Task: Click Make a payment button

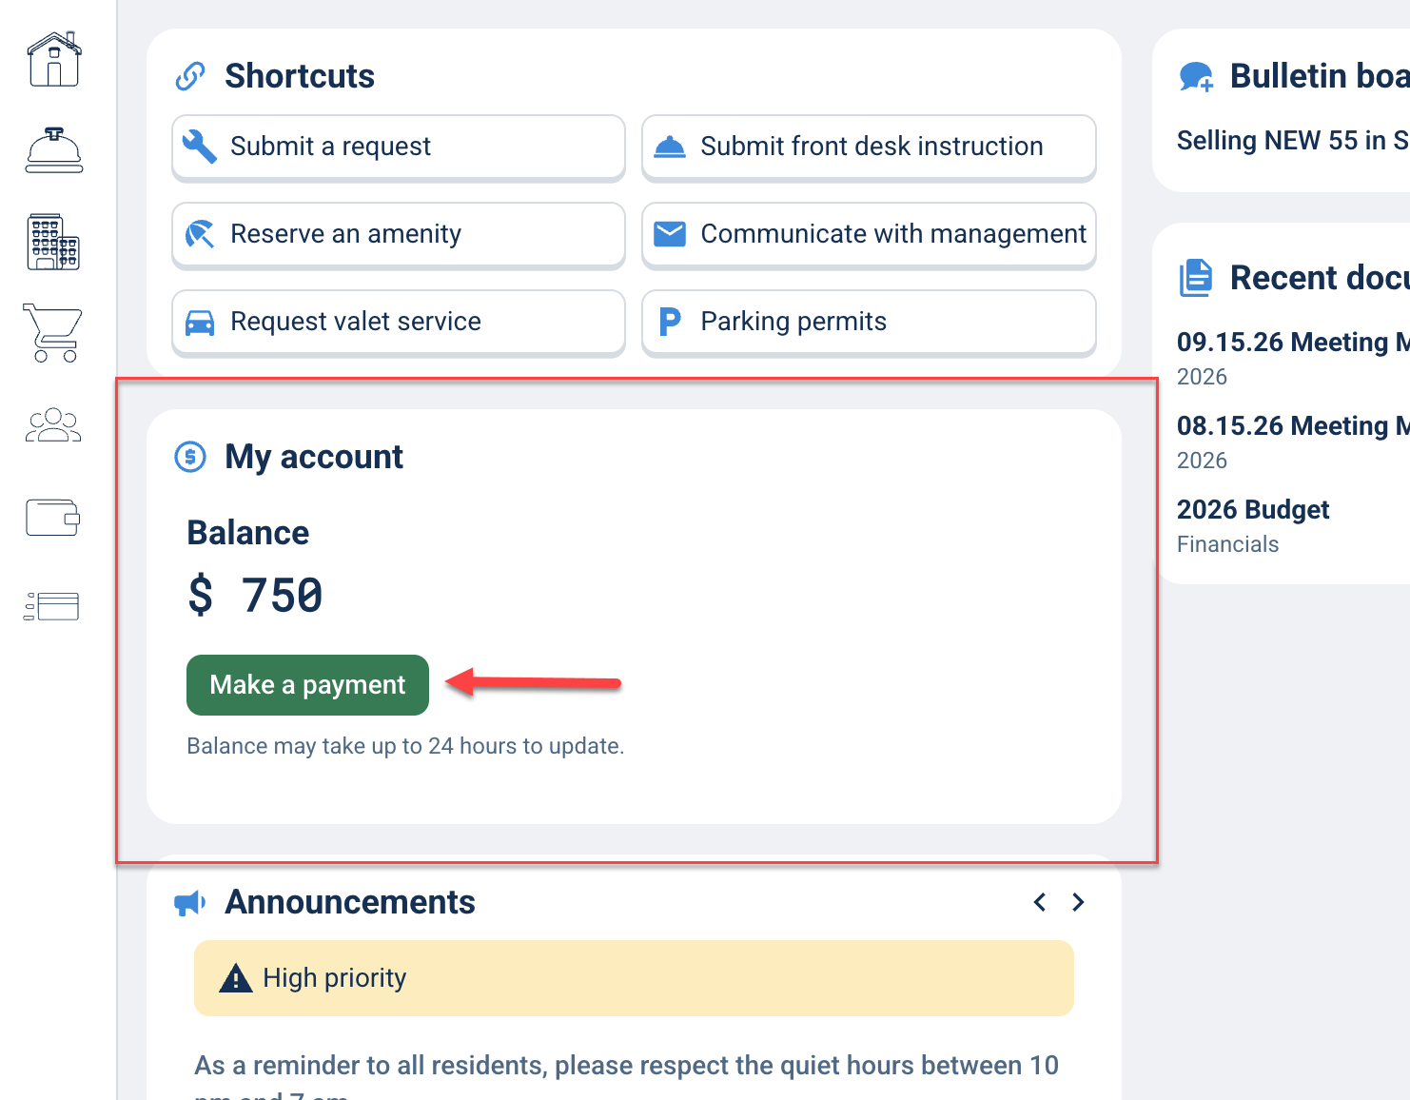Action: 307,685
